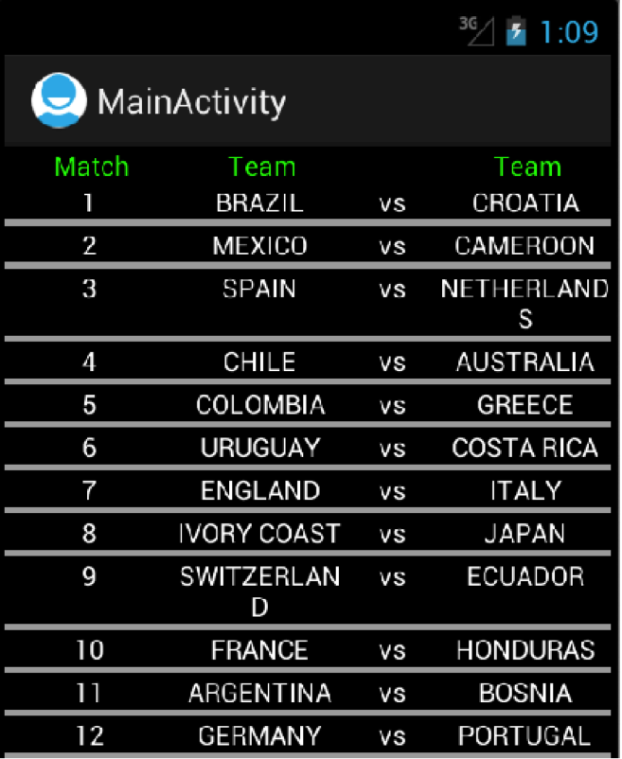Image resolution: width=622 pixels, height=759 pixels.
Task: Tap the 3G signal indicator
Action: point(476,31)
